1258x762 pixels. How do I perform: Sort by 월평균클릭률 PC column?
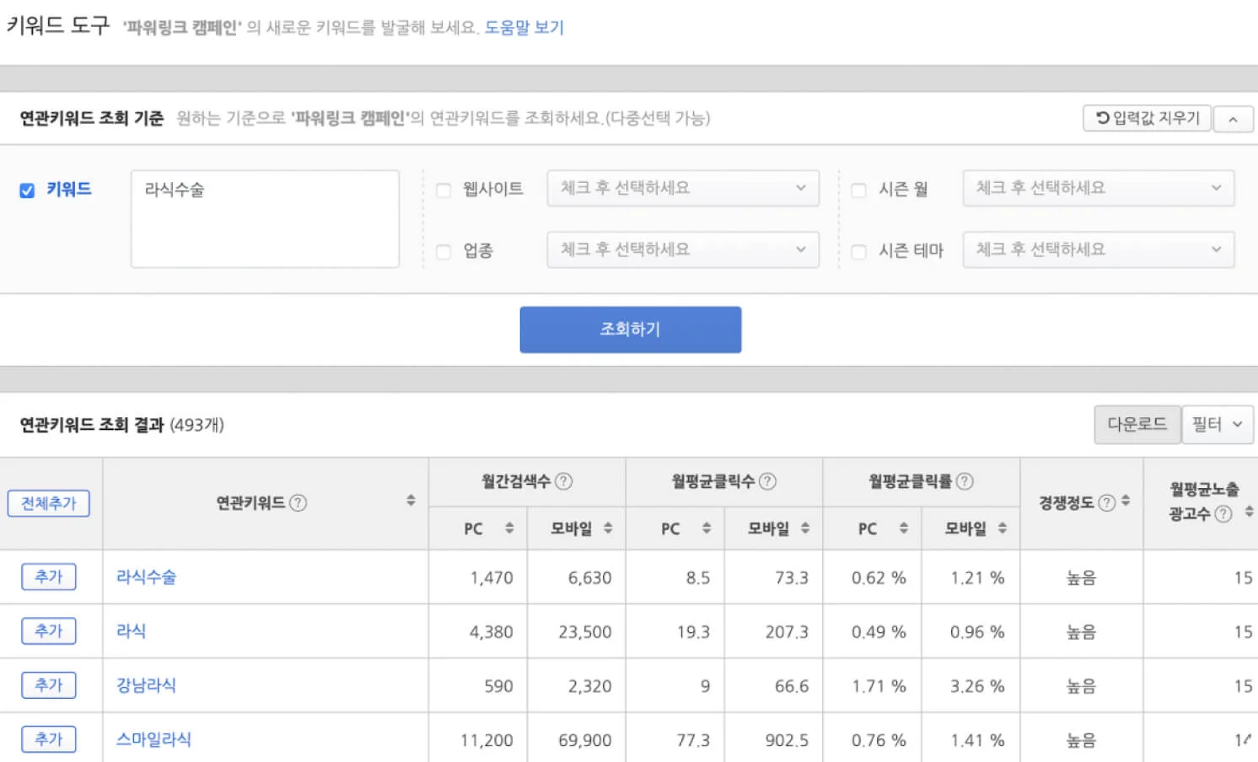[x=904, y=529]
